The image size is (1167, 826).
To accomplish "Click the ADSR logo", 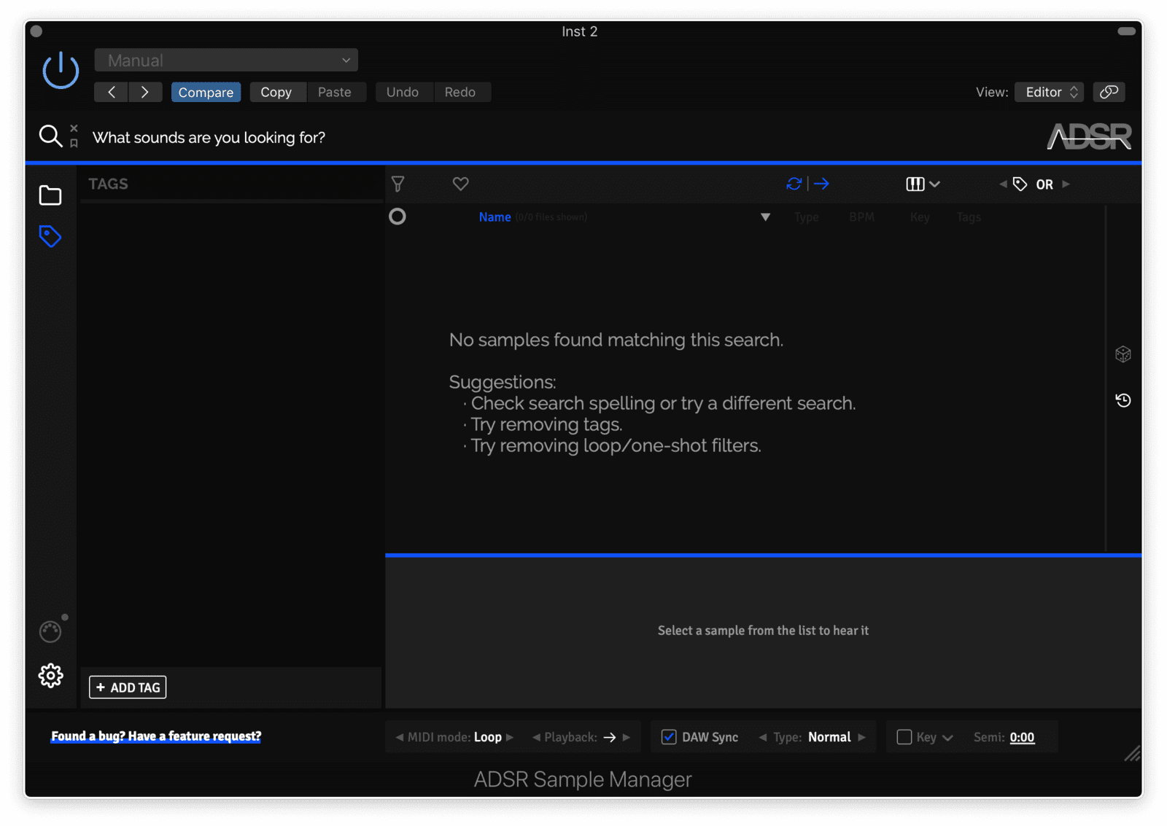I will [1089, 136].
